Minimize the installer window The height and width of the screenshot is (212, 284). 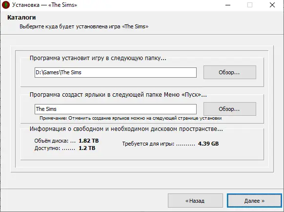pos(228,5)
